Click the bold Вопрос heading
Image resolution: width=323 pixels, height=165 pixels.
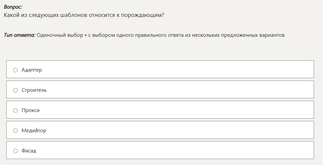pyautogui.click(x=13, y=7)
